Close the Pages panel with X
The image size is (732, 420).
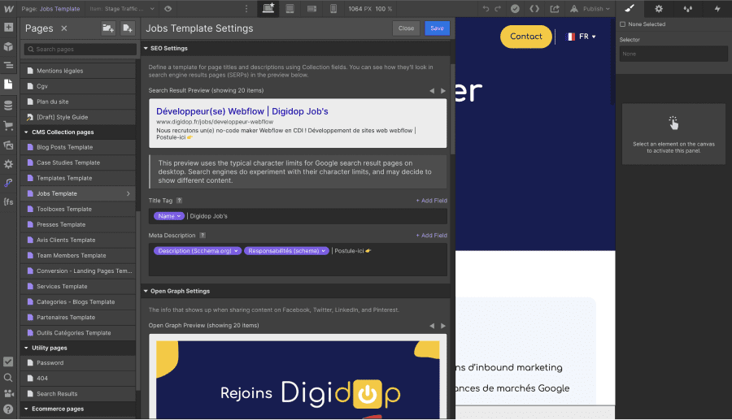[x=64, y=28]
